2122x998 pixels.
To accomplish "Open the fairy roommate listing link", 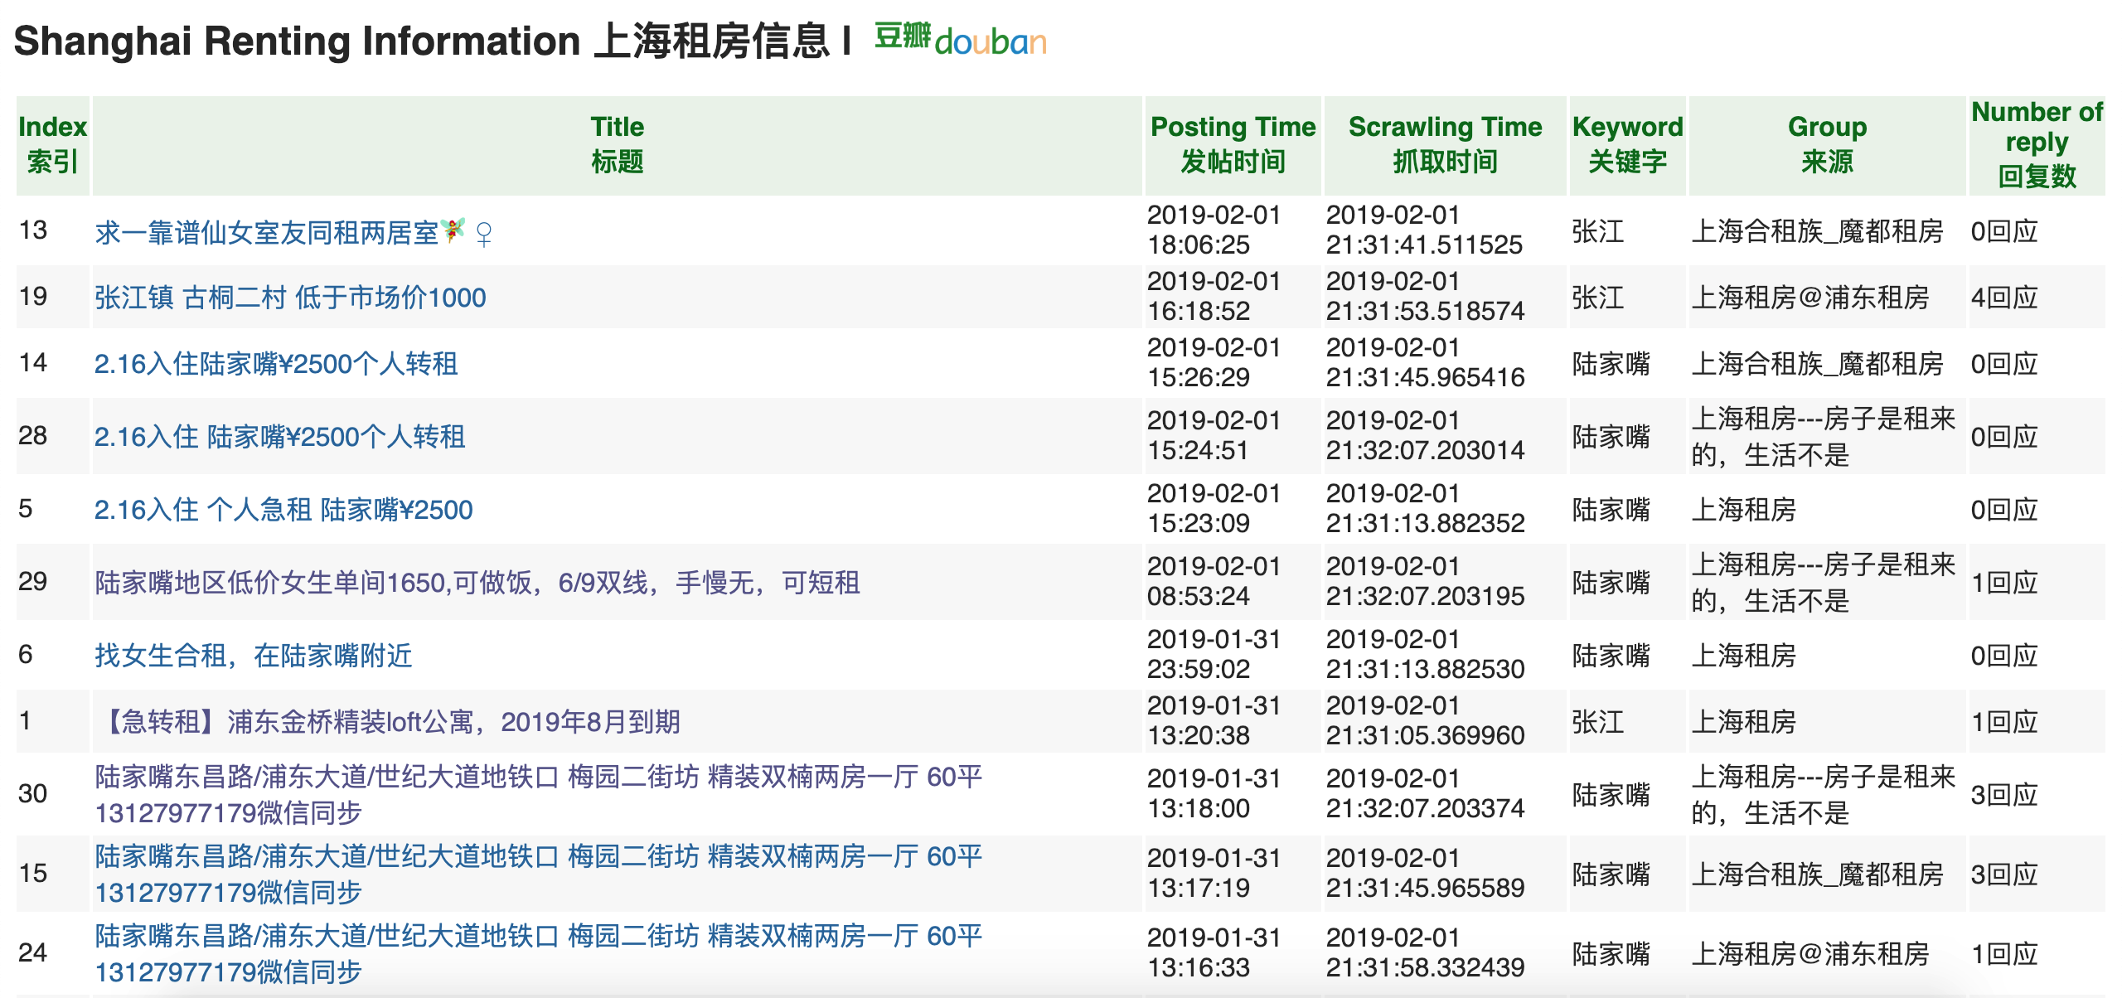I will (x=267, y=233).
